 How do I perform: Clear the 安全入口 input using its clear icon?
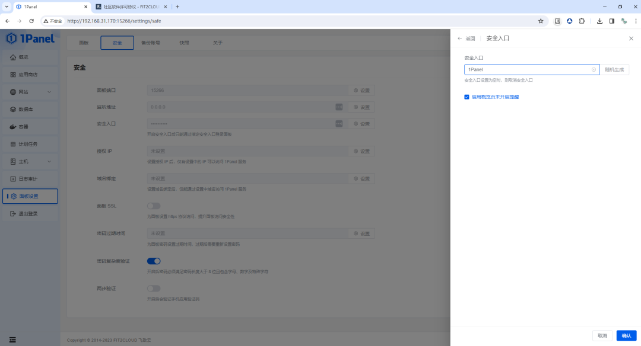(x=593, y=69)
